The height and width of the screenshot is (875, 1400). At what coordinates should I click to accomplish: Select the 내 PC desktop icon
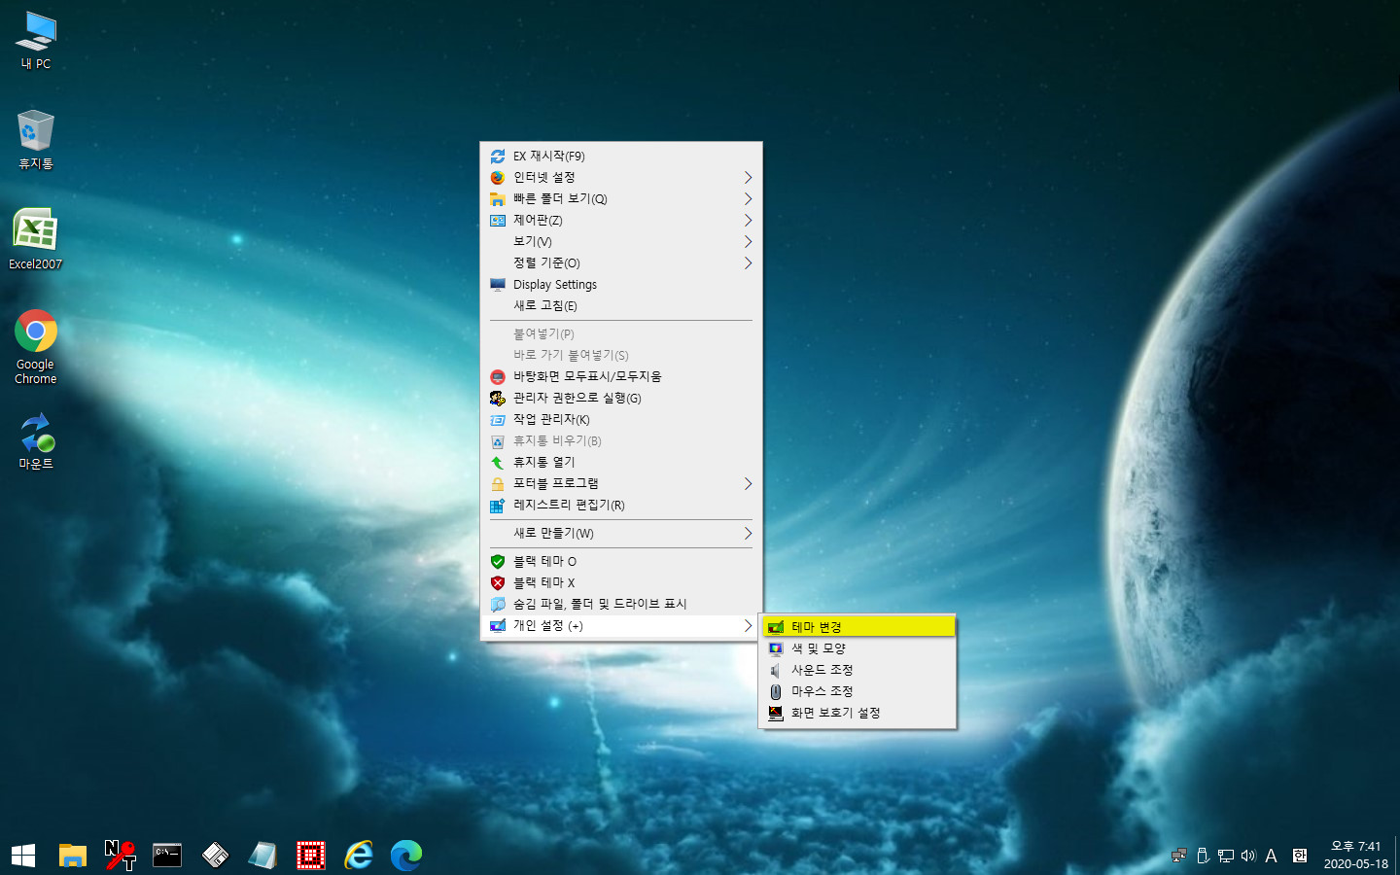click(36, 41)
